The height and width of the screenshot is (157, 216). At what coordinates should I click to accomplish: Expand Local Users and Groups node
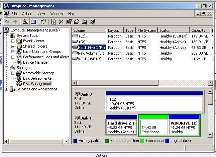point(13,52)
